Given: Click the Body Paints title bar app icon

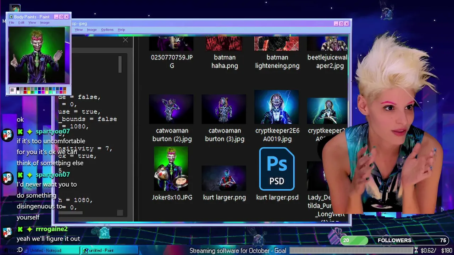Looking at the screenshot, I should pos(11,17).
